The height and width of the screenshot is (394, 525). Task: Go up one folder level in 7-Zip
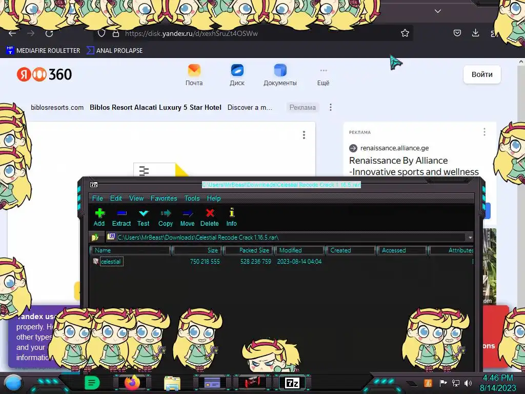point(95,237)
